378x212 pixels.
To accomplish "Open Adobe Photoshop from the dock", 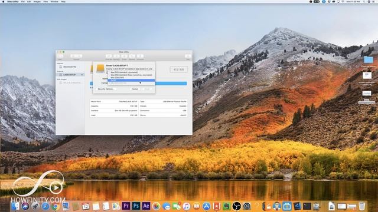I will click(x=136, y=206).
